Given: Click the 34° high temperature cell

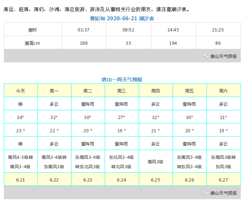Looking at the screenshot, I should click(x=21, y=117).
